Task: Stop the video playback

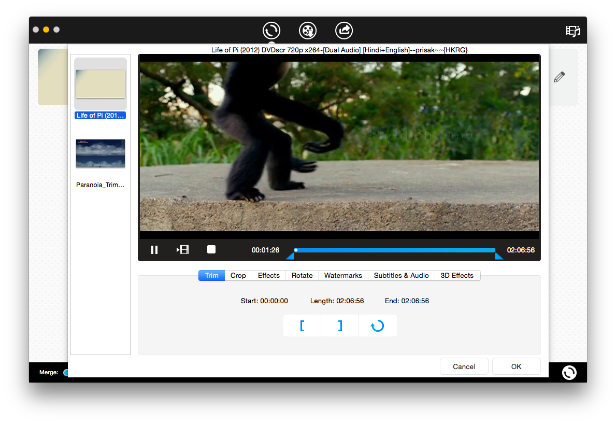Action: 211,249
